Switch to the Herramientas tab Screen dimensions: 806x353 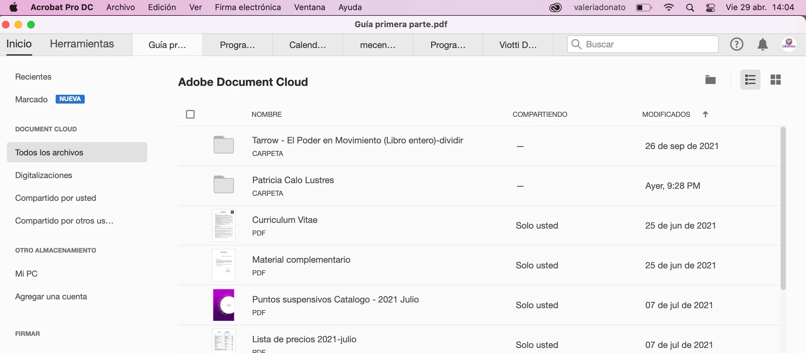(82, 44)
